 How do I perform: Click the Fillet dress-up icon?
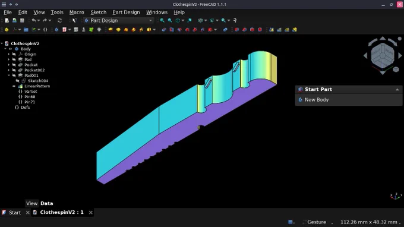point(237,30)
